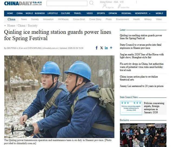Follow the Society breadcrumb link

[33, 26]
